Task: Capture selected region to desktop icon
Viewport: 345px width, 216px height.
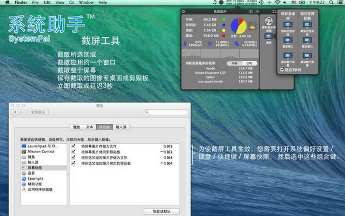Action: (x=288, y=25)
